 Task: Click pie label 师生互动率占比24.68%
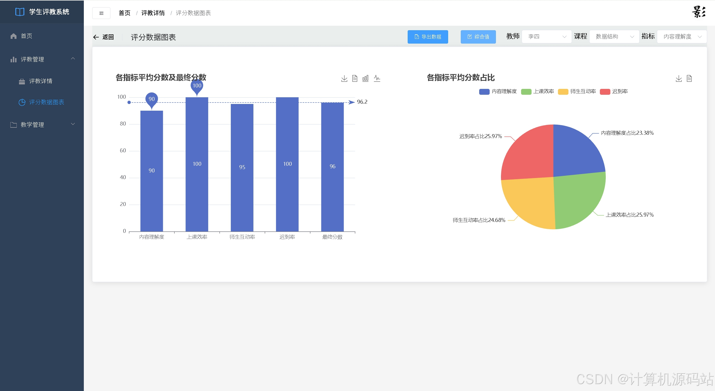(x=479, y=220)
